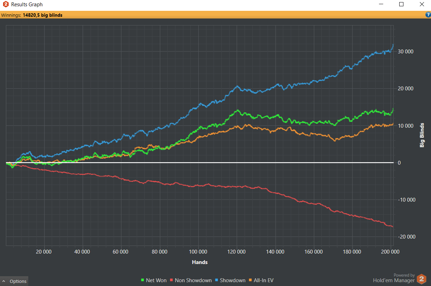Click the Hands x-axis title
The image size is (431, 286).
(200, 262)
